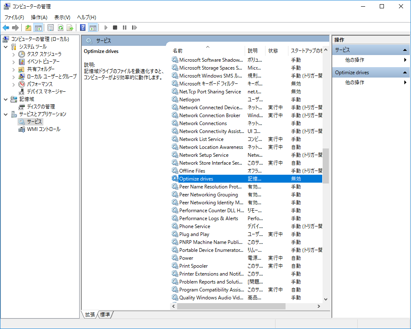This screenshot has height=329, width=411.
Task: Open the Properties toolbar icon
Action: click(50, 28)
